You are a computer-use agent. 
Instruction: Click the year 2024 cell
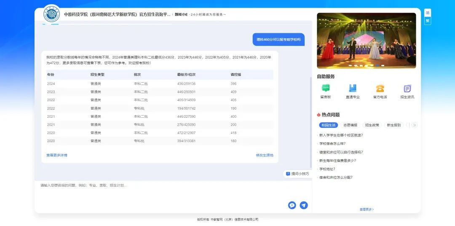coord(51,83)
